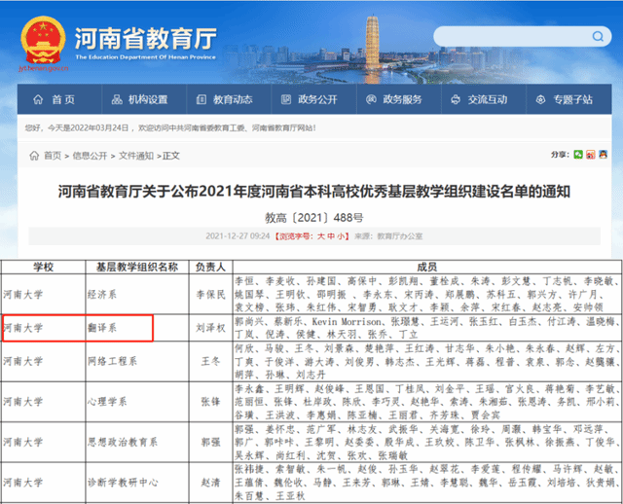Click the 郭强 person cell
Screen dimensions: 623x504
pyautogui.click(x=210, y=442)
